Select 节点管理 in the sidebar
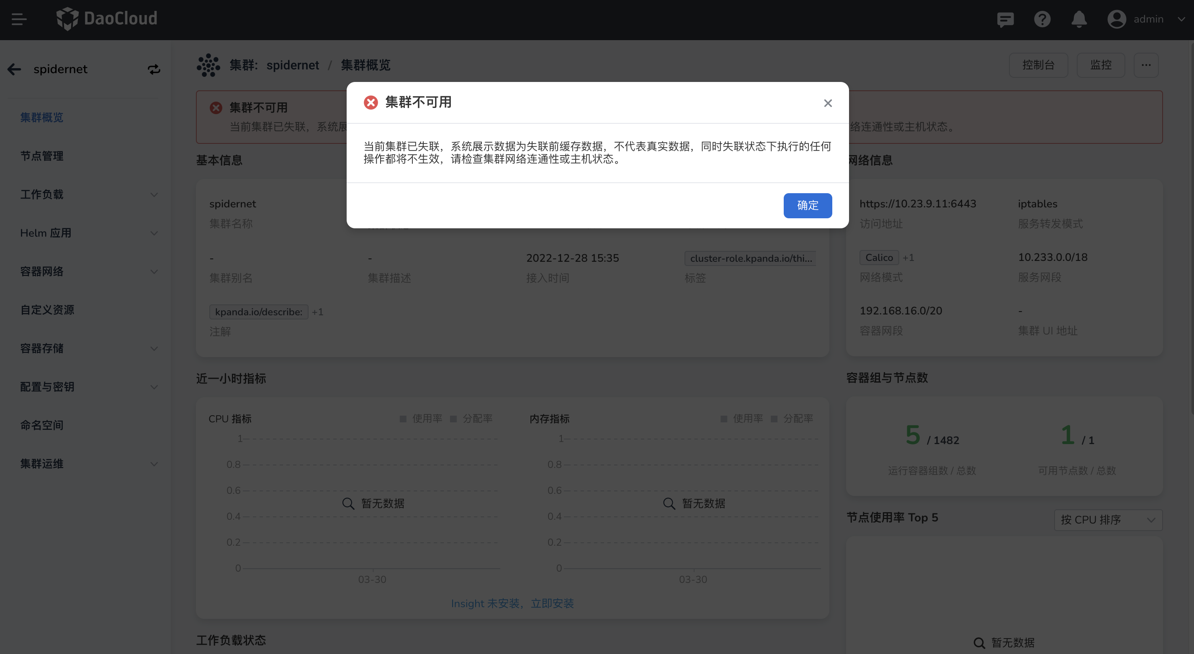1194x654 pixels. (42, 156)
